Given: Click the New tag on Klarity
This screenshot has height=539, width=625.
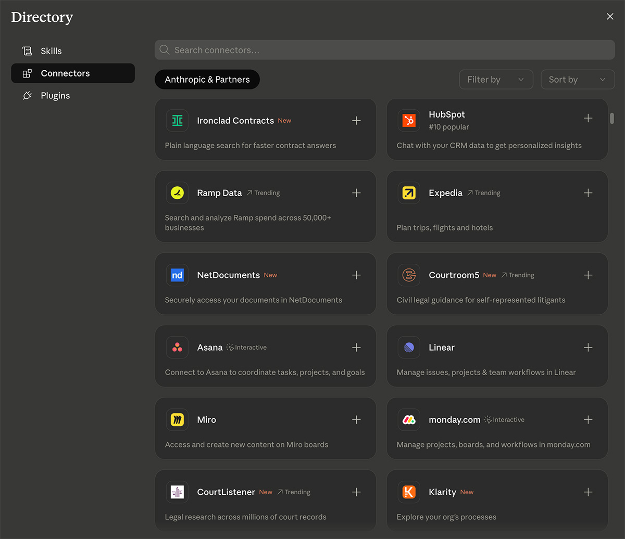Looking at the screenshot, I should pyautogui.click(x=467, y=492).
